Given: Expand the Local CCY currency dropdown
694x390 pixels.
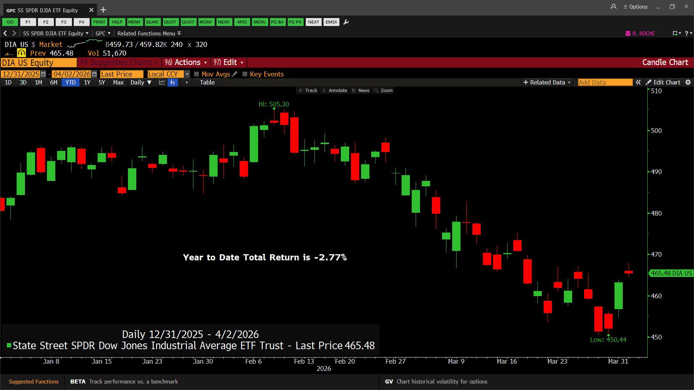Looking at the screenshot, I should tap(187, 74).
